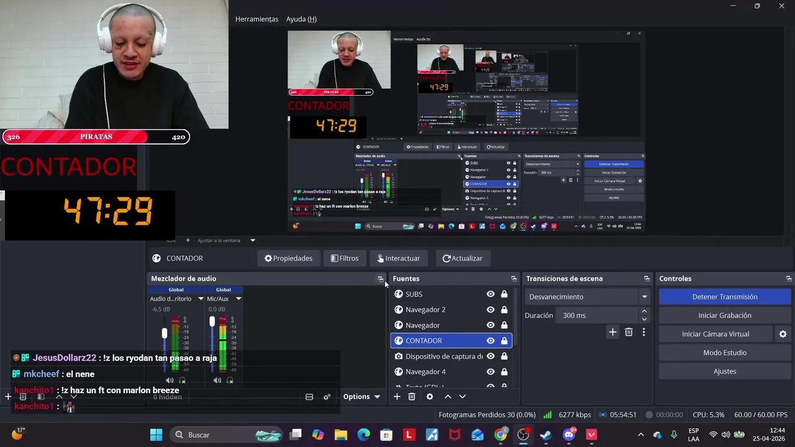
Task: Move selected source up
Action: pos(447,397)
